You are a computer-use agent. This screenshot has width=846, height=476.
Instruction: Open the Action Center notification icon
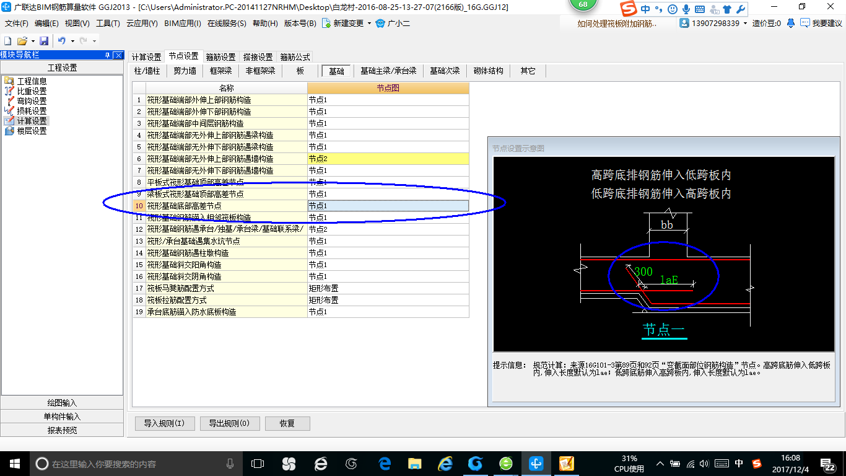tap(827, 464)
